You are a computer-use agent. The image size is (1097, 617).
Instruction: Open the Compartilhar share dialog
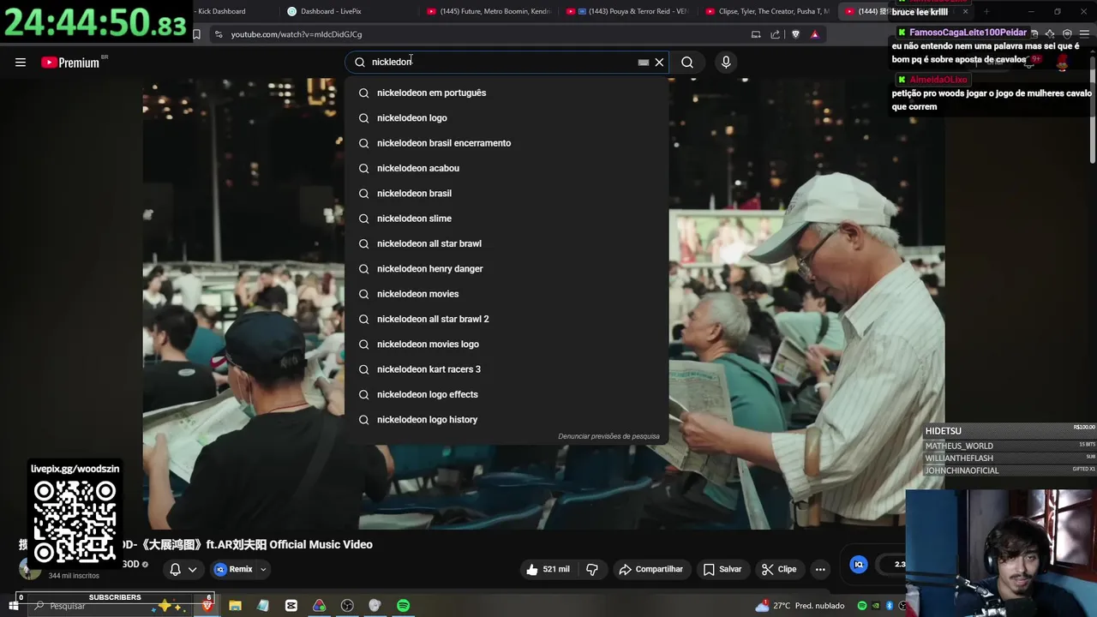[x=650, y=569]
